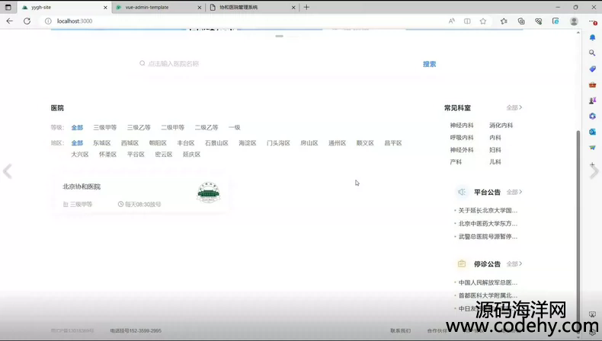Open the sidebar Outlook icon
The width and height of the screenshot is (602, 341).
tap(592, 132)
